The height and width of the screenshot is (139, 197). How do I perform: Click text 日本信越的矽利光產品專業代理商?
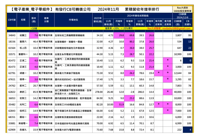pyautogui.click(x=72, y=123)
